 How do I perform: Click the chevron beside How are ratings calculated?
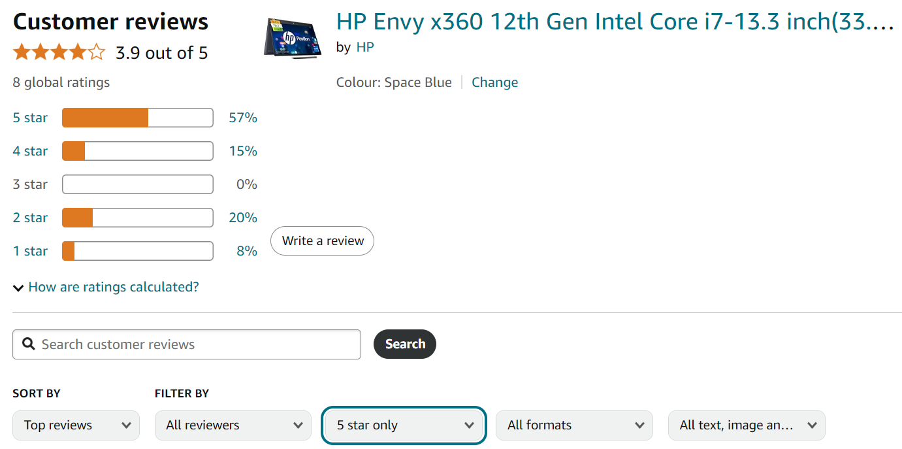coord(18,288)
